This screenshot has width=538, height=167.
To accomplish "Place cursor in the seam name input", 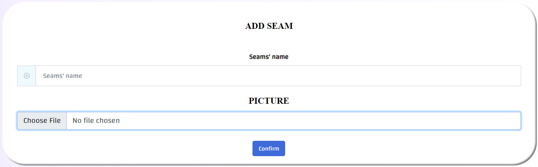I will (x=278, y=76).
